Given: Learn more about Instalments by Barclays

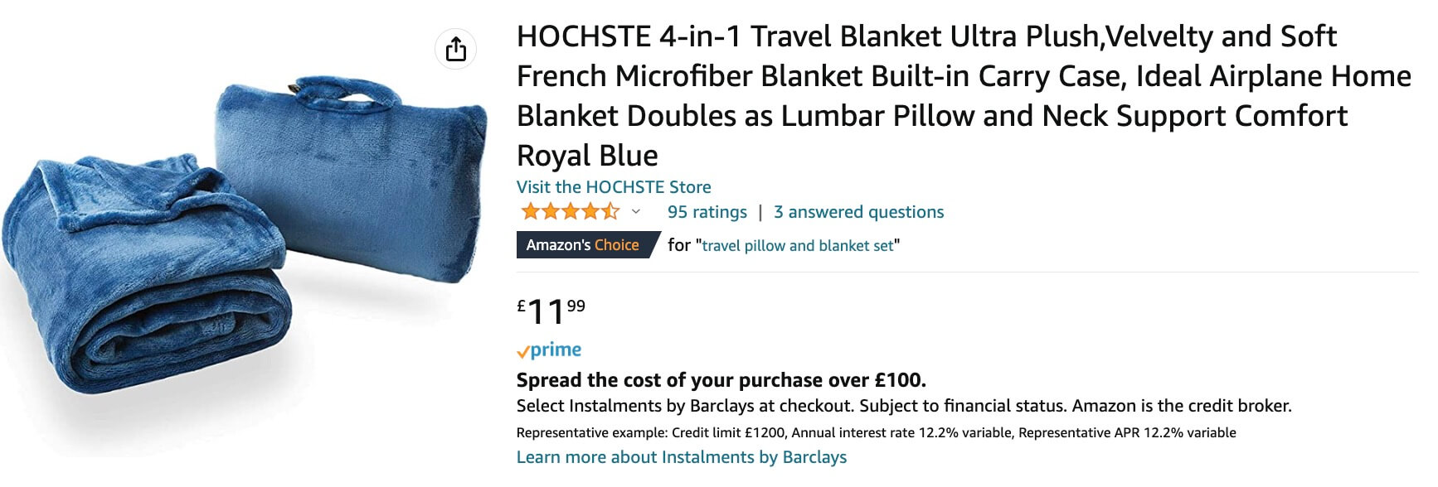Looking at the screenshot, I should (x=681, y=457).
